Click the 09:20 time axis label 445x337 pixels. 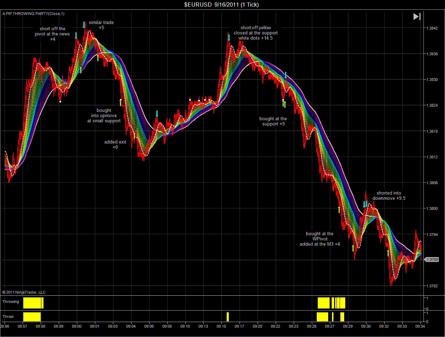point(257,326)
